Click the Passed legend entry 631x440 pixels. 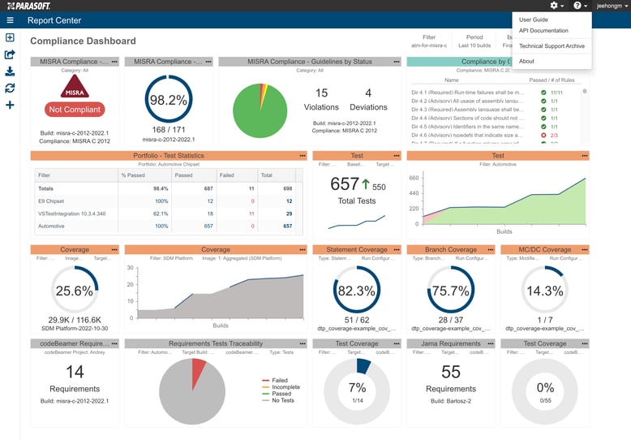point(277,394)
